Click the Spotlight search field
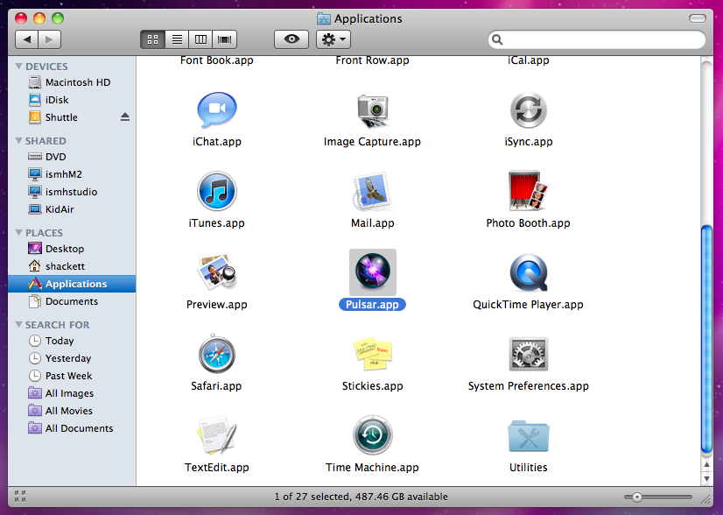 pos(597,39)
